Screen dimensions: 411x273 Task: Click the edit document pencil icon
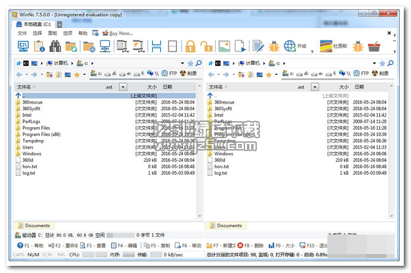pos(258,46)
